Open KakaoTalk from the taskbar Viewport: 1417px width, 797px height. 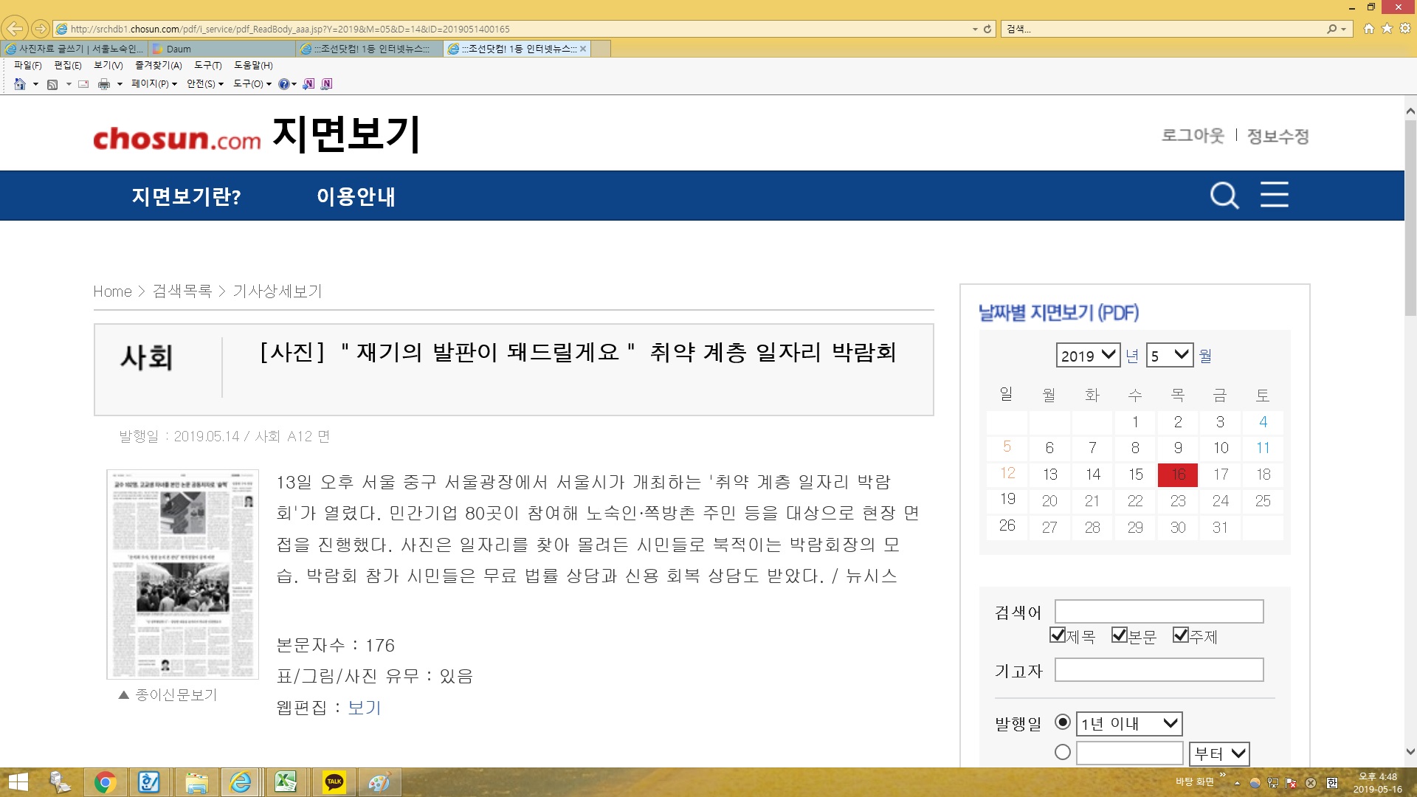point(334,782)
